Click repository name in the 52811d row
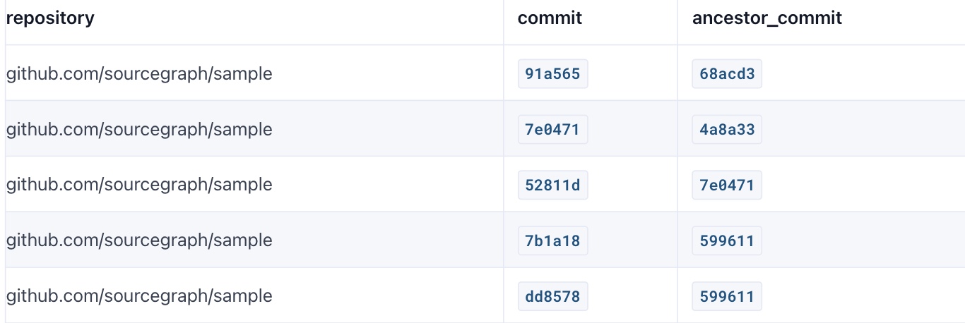Image resolution: width=965 pixels, height=323 pixels. click(x=139, y=185)
